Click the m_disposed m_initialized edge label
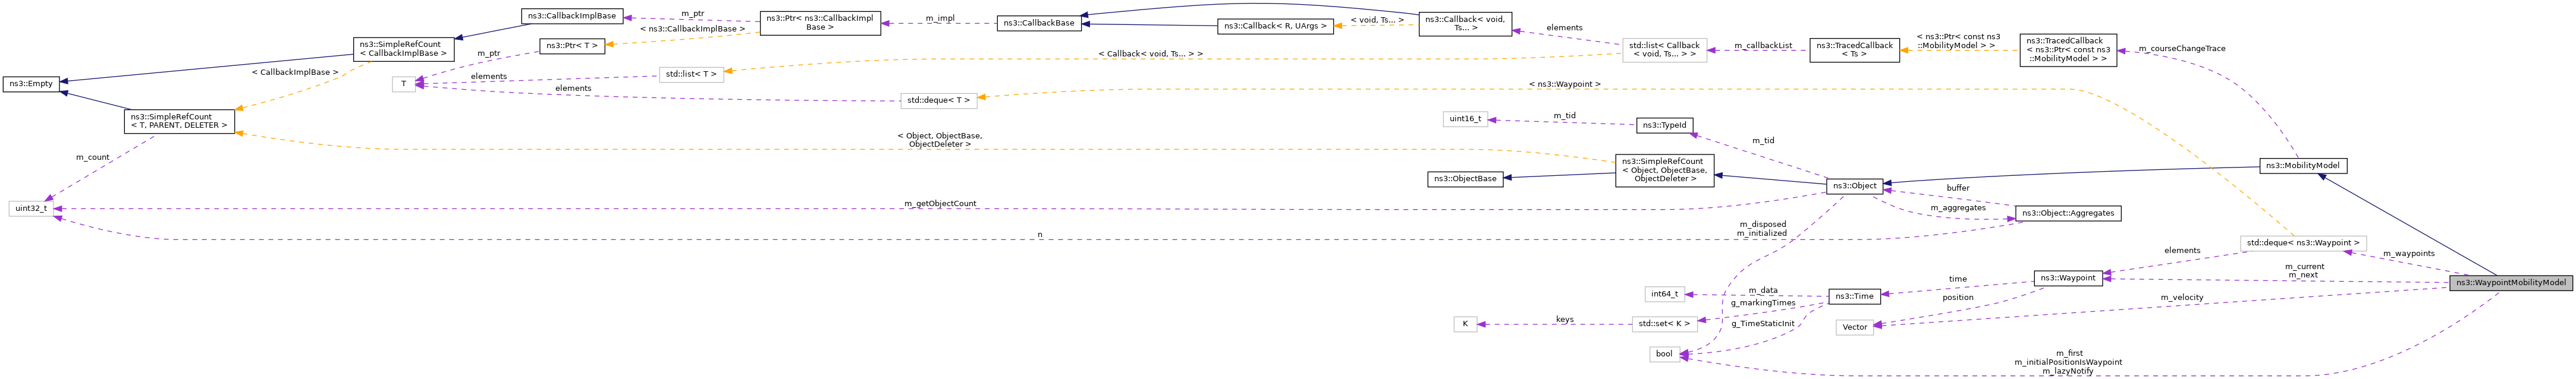Screen dimensions: 2576x379 pos(1762,229)
